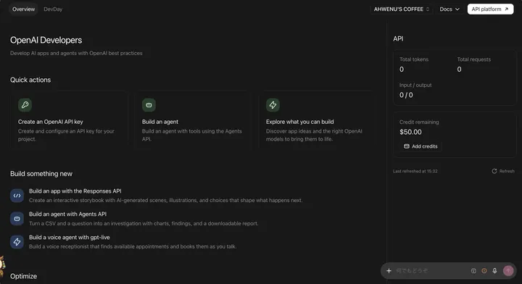This screenshot has width=522, height=284.
Task: Open Build an agent with Agents API
Action: 67,214
